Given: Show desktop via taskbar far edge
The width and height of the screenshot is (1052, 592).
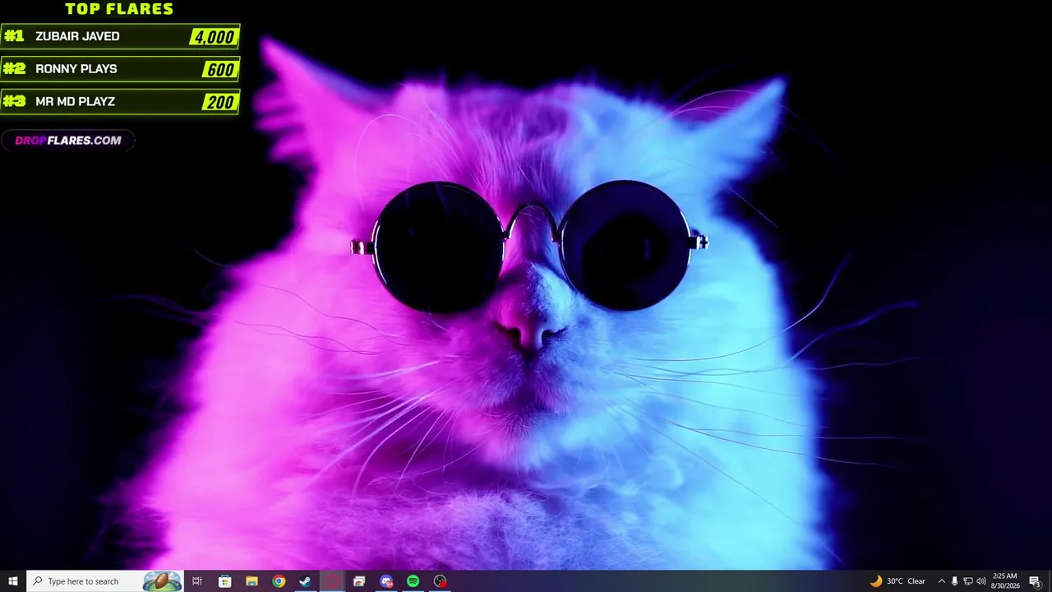Looking at the screenshot, I should (1050, 581).
